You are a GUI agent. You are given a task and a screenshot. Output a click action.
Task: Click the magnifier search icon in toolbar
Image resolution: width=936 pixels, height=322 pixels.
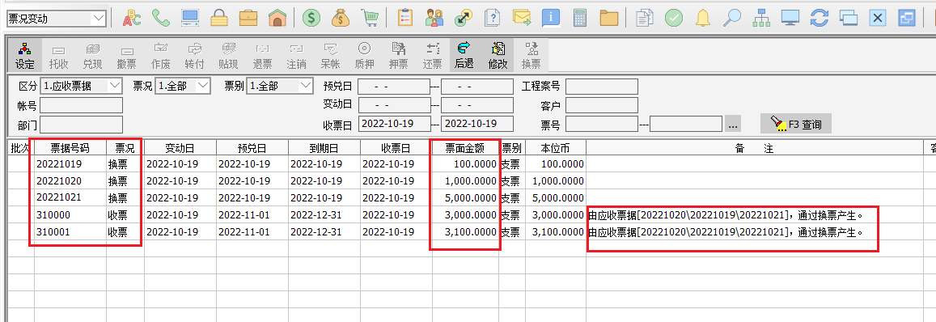(x=732, y=18)
